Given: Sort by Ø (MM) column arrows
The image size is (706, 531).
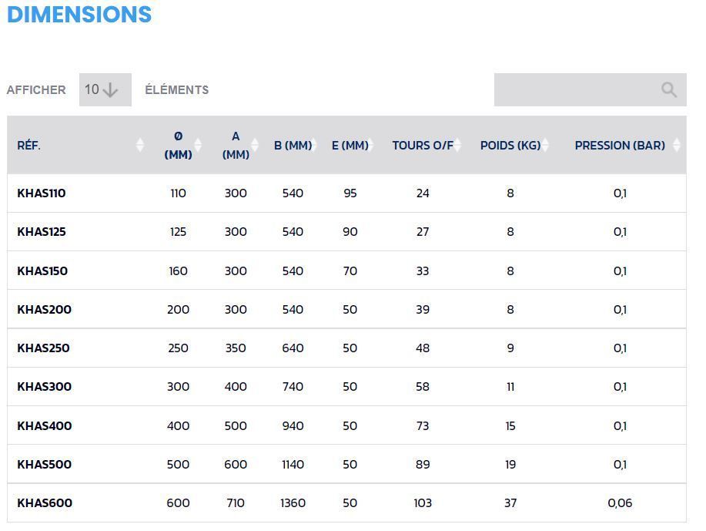Looking at the screenshot, I should click(x=198, y=145).
